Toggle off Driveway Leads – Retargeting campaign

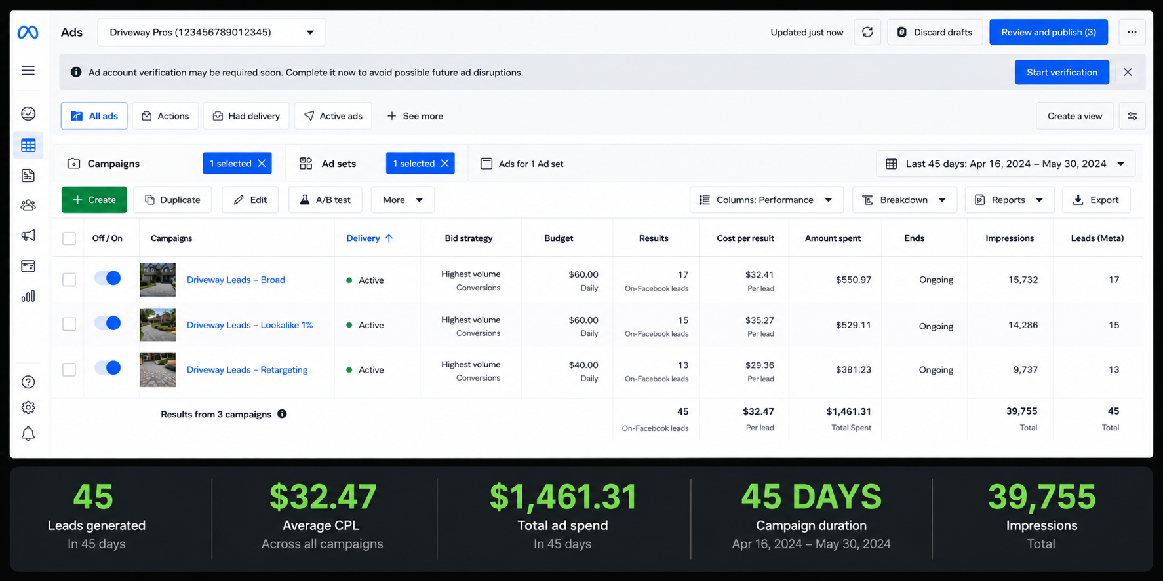tap(108, 367)
